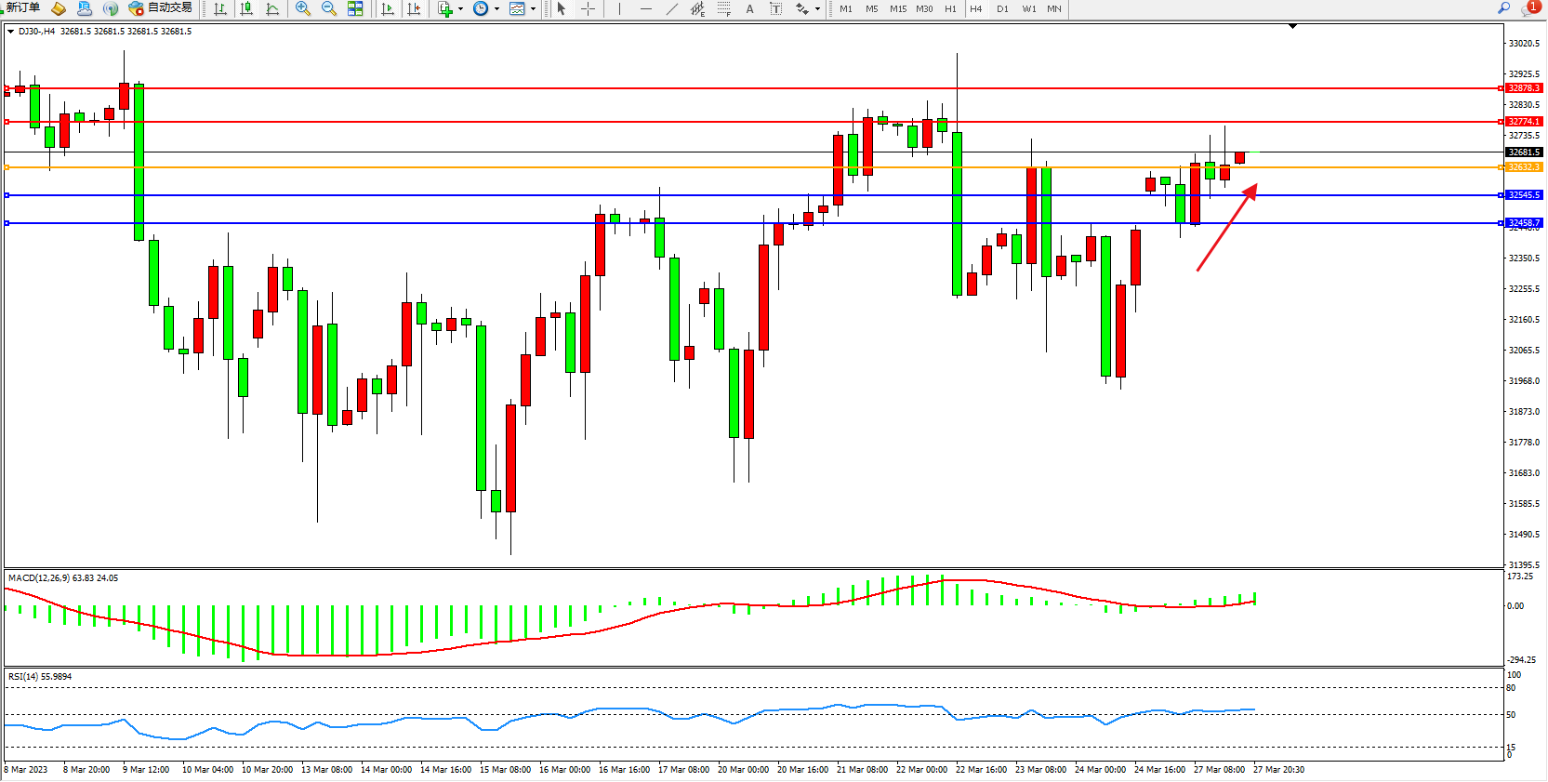Switch to the D1 timeframe
Viewport: 1548px width, 782px height.
tap(1002, 8)
